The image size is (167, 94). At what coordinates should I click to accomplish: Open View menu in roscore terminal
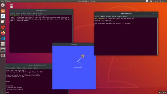click(19, 68)
